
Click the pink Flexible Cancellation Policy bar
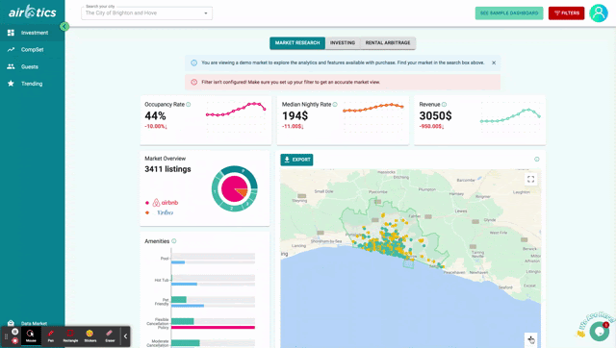[213, 327]
